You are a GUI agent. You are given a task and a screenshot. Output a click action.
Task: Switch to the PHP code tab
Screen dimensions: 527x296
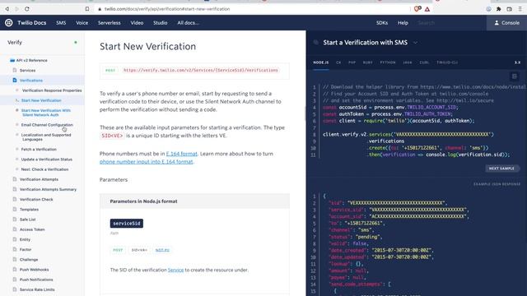pyautogui.click(x=352, y=62)
